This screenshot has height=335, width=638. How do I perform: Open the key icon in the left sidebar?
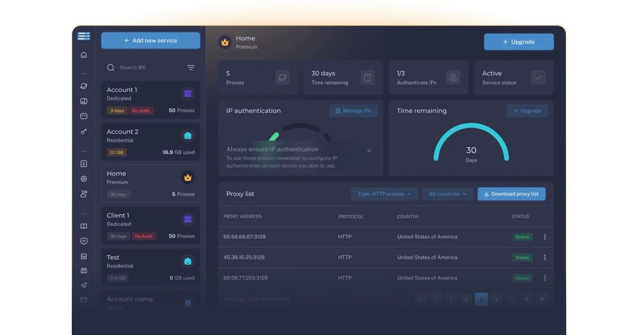[83, 131]
